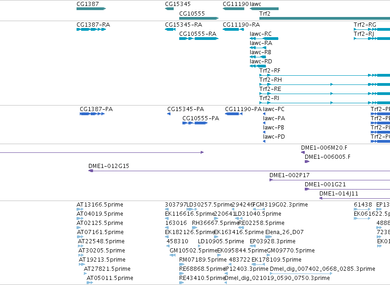This screenshot has width=390, height=285.
Task: Select the Trf2-RI transcript label
Action: point(269,98)
